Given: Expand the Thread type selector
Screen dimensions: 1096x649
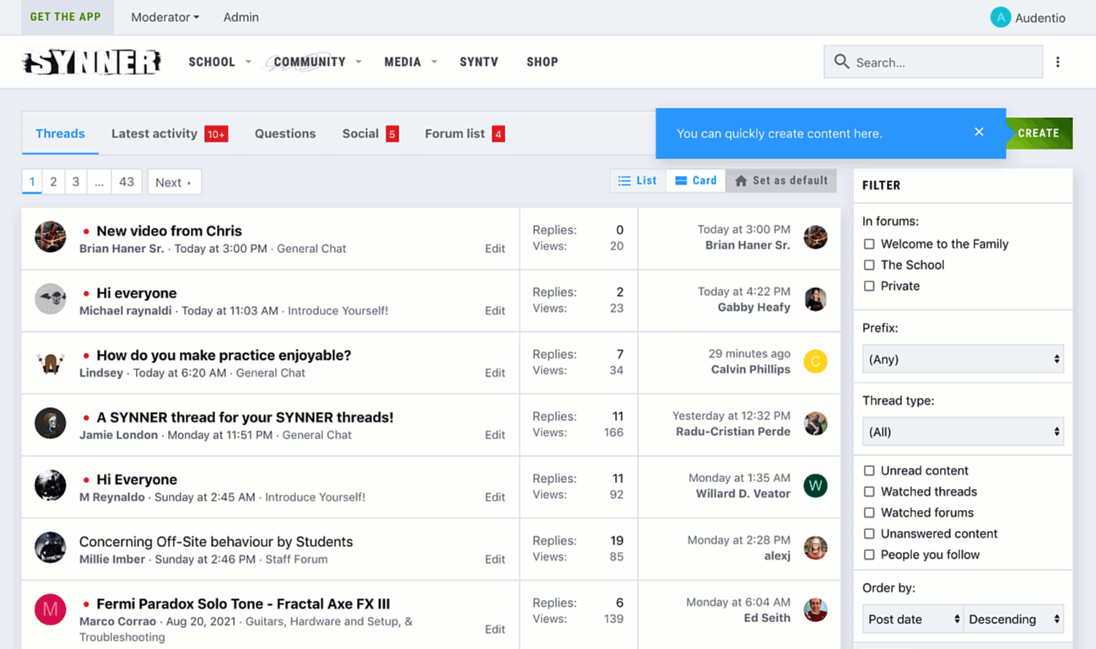Looking at the screenshot, I should 962,432.
